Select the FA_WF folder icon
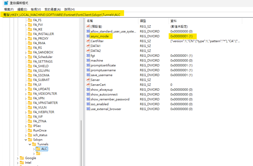253x166 pixels. click(30, 117)
